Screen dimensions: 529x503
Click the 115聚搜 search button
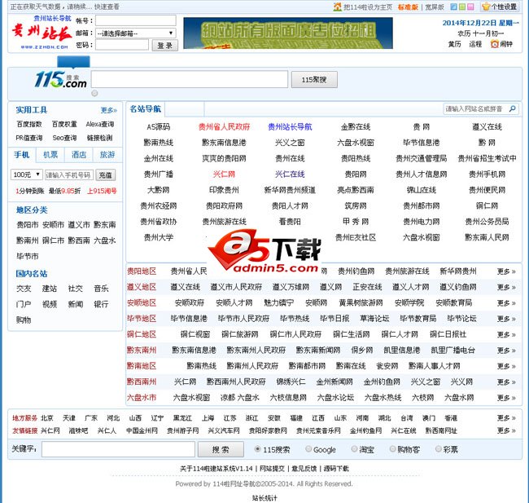[314, 80]
